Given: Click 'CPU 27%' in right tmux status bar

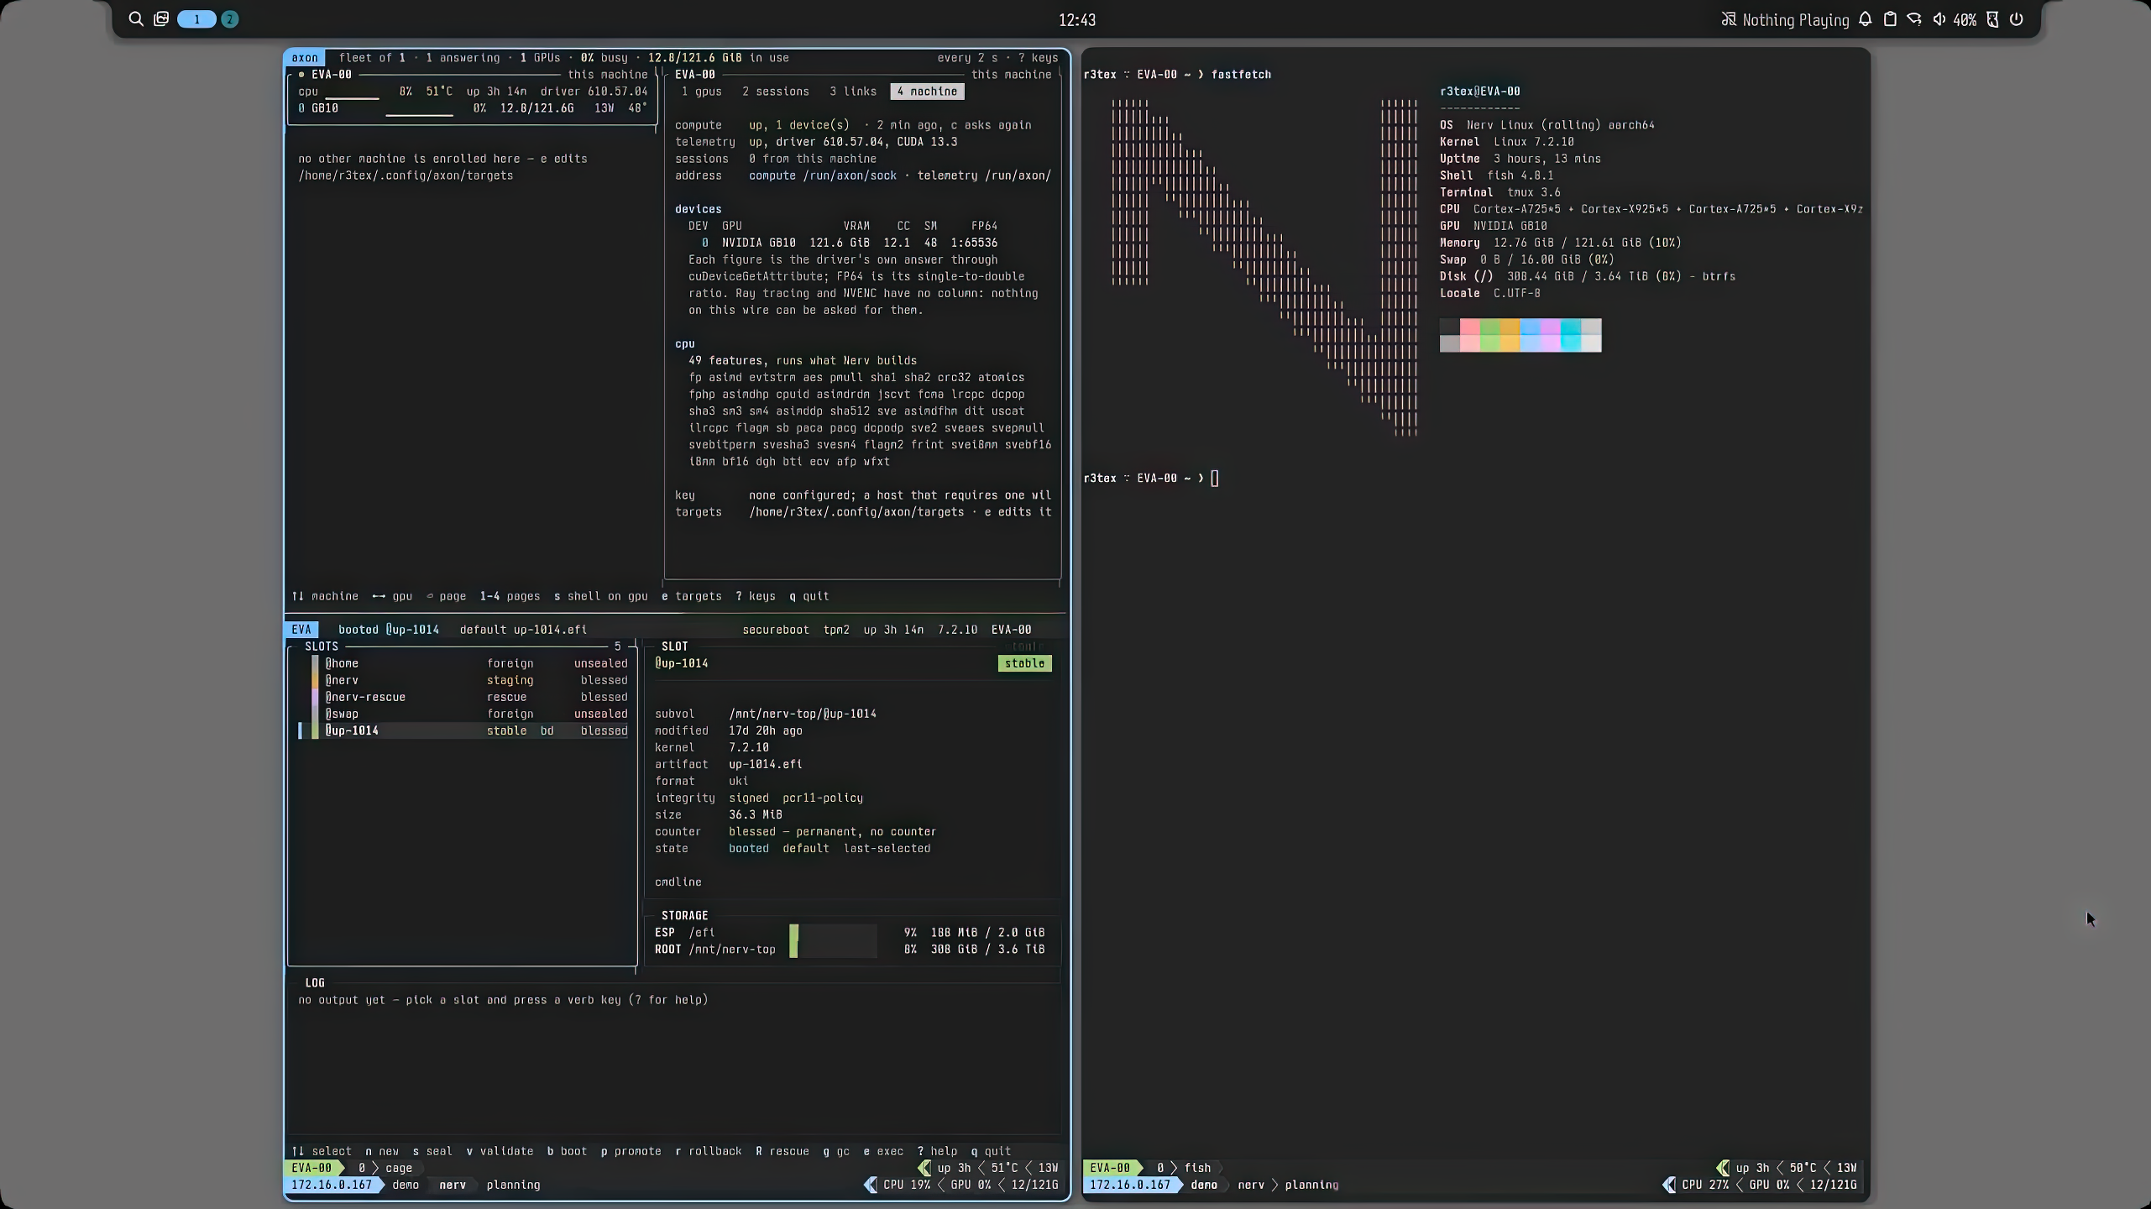Looking at the screenshot, I should click(1705, 1185).
